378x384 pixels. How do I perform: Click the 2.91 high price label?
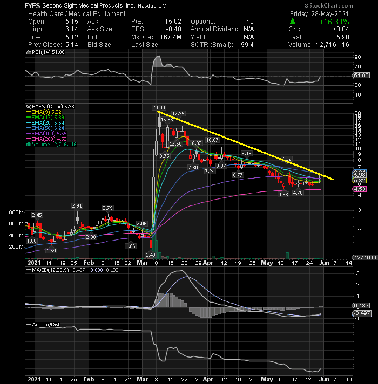pyautogui.click(x=77, y=206)
